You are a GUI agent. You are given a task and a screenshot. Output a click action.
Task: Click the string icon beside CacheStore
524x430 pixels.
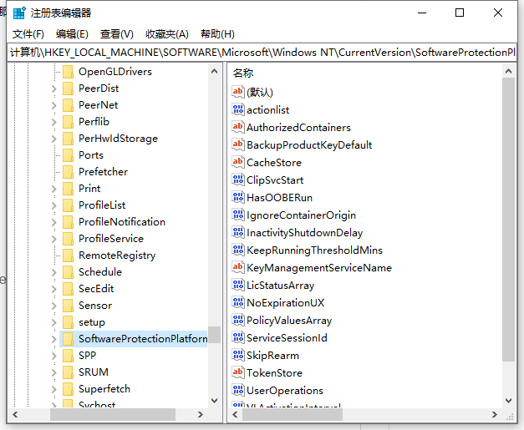(238, 162)
